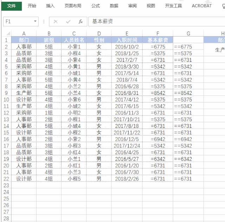This screenshot has width=225, height=222.
Task: Select column B header
Action: (49, 34)
